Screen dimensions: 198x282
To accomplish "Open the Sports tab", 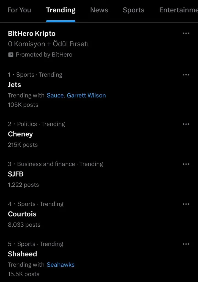I will tap(133, 10).
